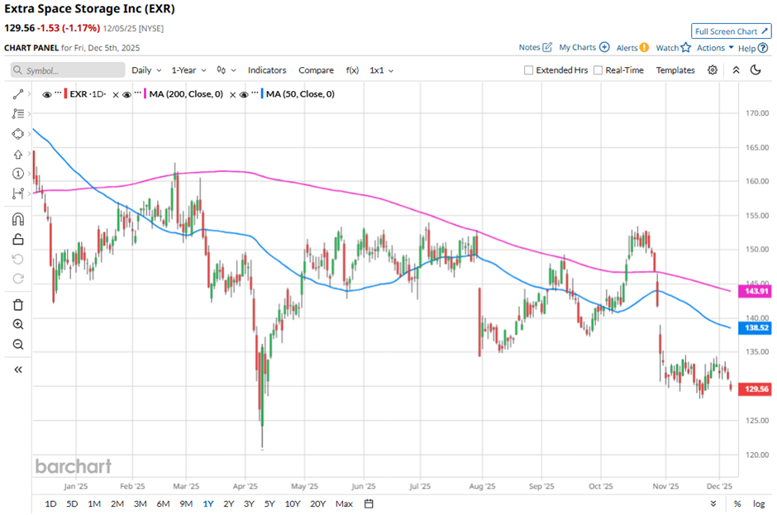The width and height of the screenshot is (777, 515).
Task: Click the trash icon to delete drawings
Action: pyautogui.click(x=18, y=304)
